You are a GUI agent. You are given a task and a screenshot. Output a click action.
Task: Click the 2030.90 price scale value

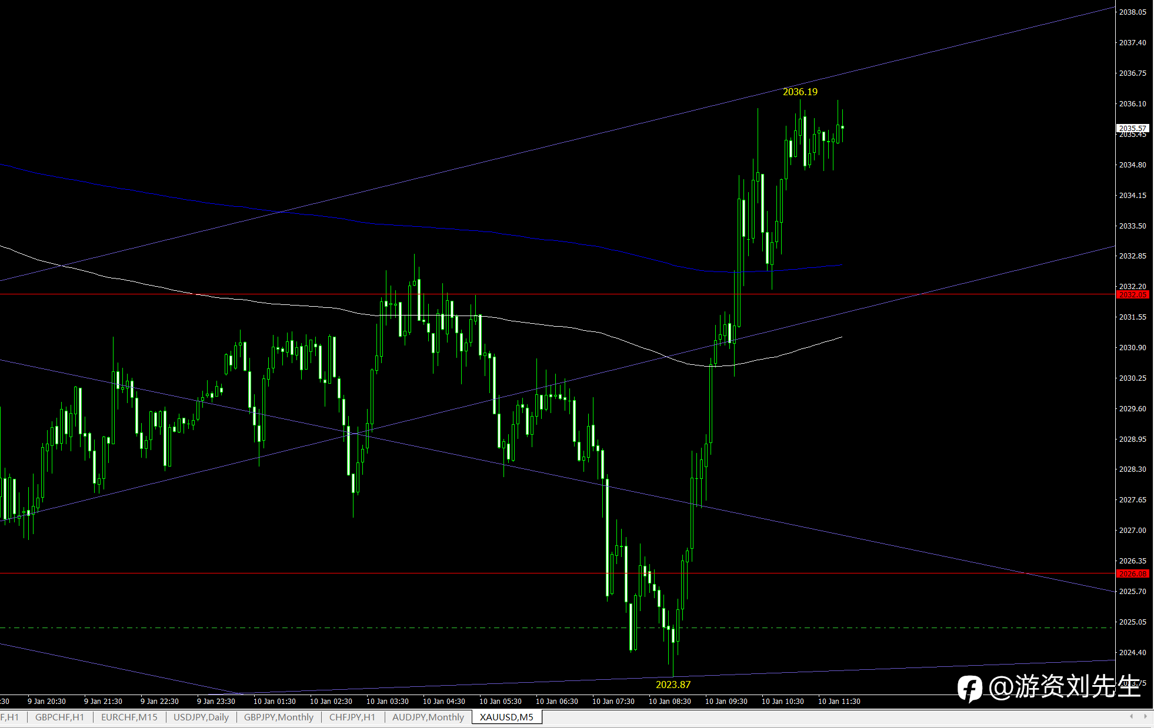pyautogui.click(x=1132, y=347)
